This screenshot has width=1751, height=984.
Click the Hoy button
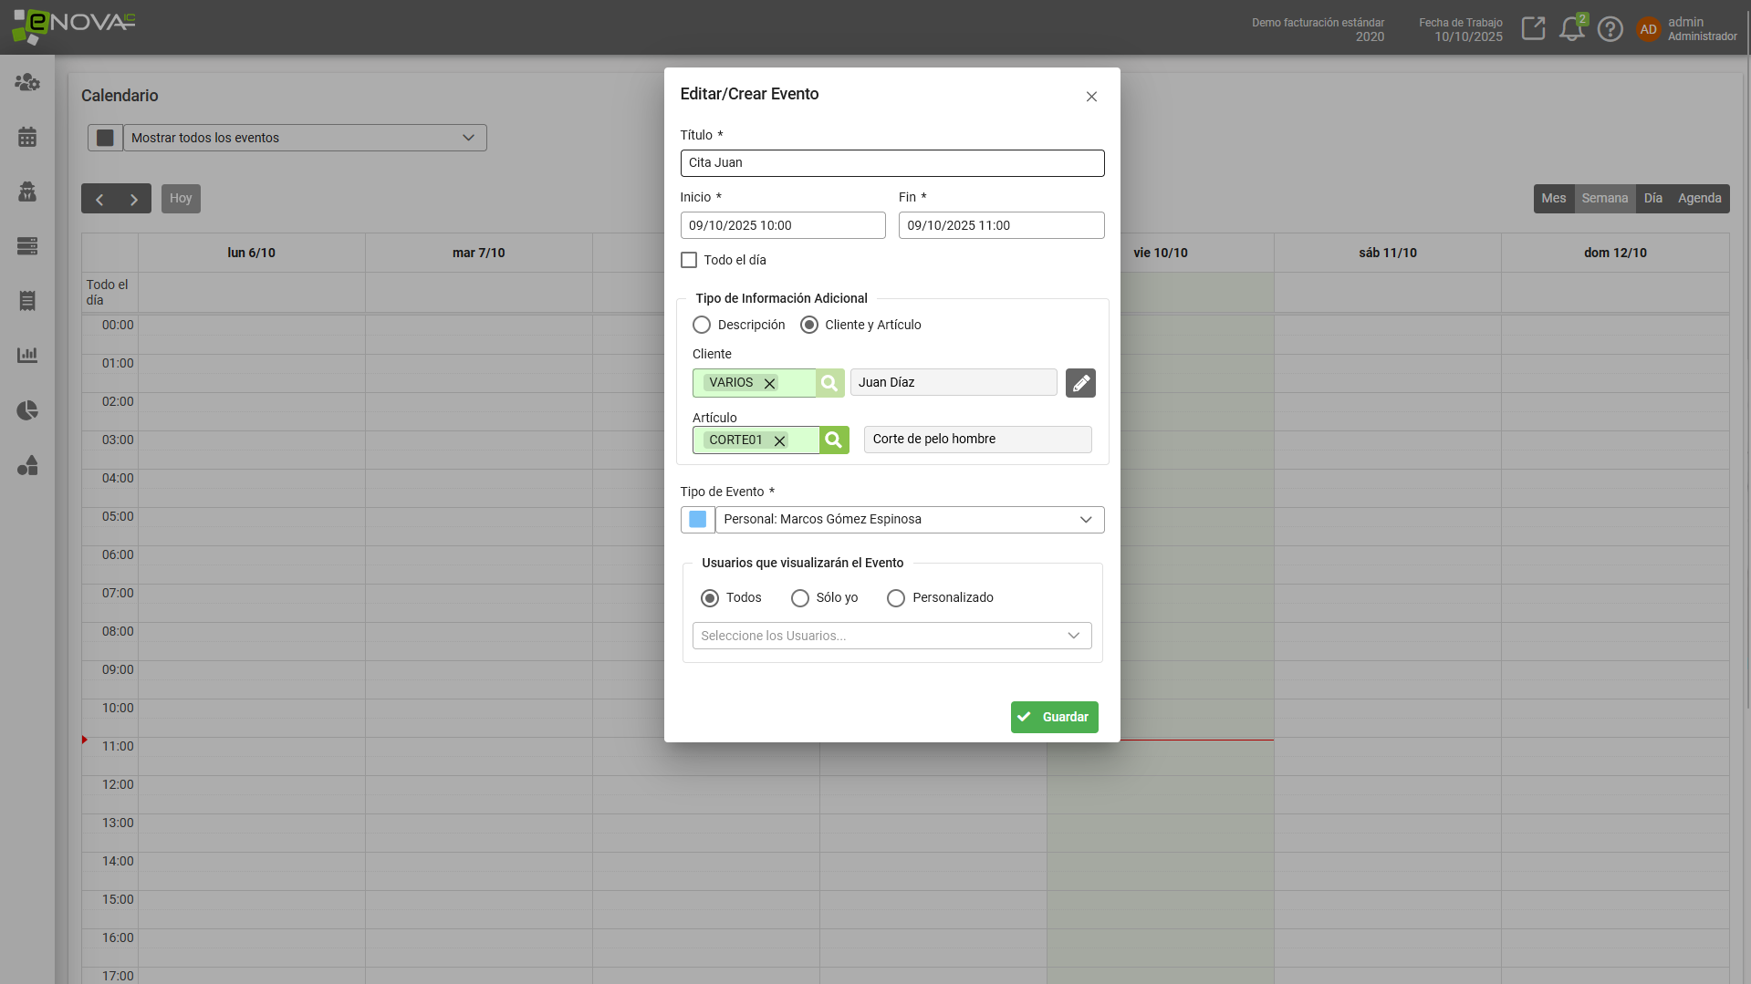click(x=181, y=199)
